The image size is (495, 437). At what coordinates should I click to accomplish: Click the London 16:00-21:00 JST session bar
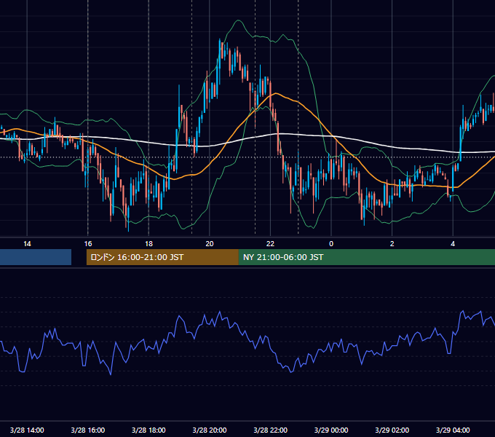pos(162,257)
